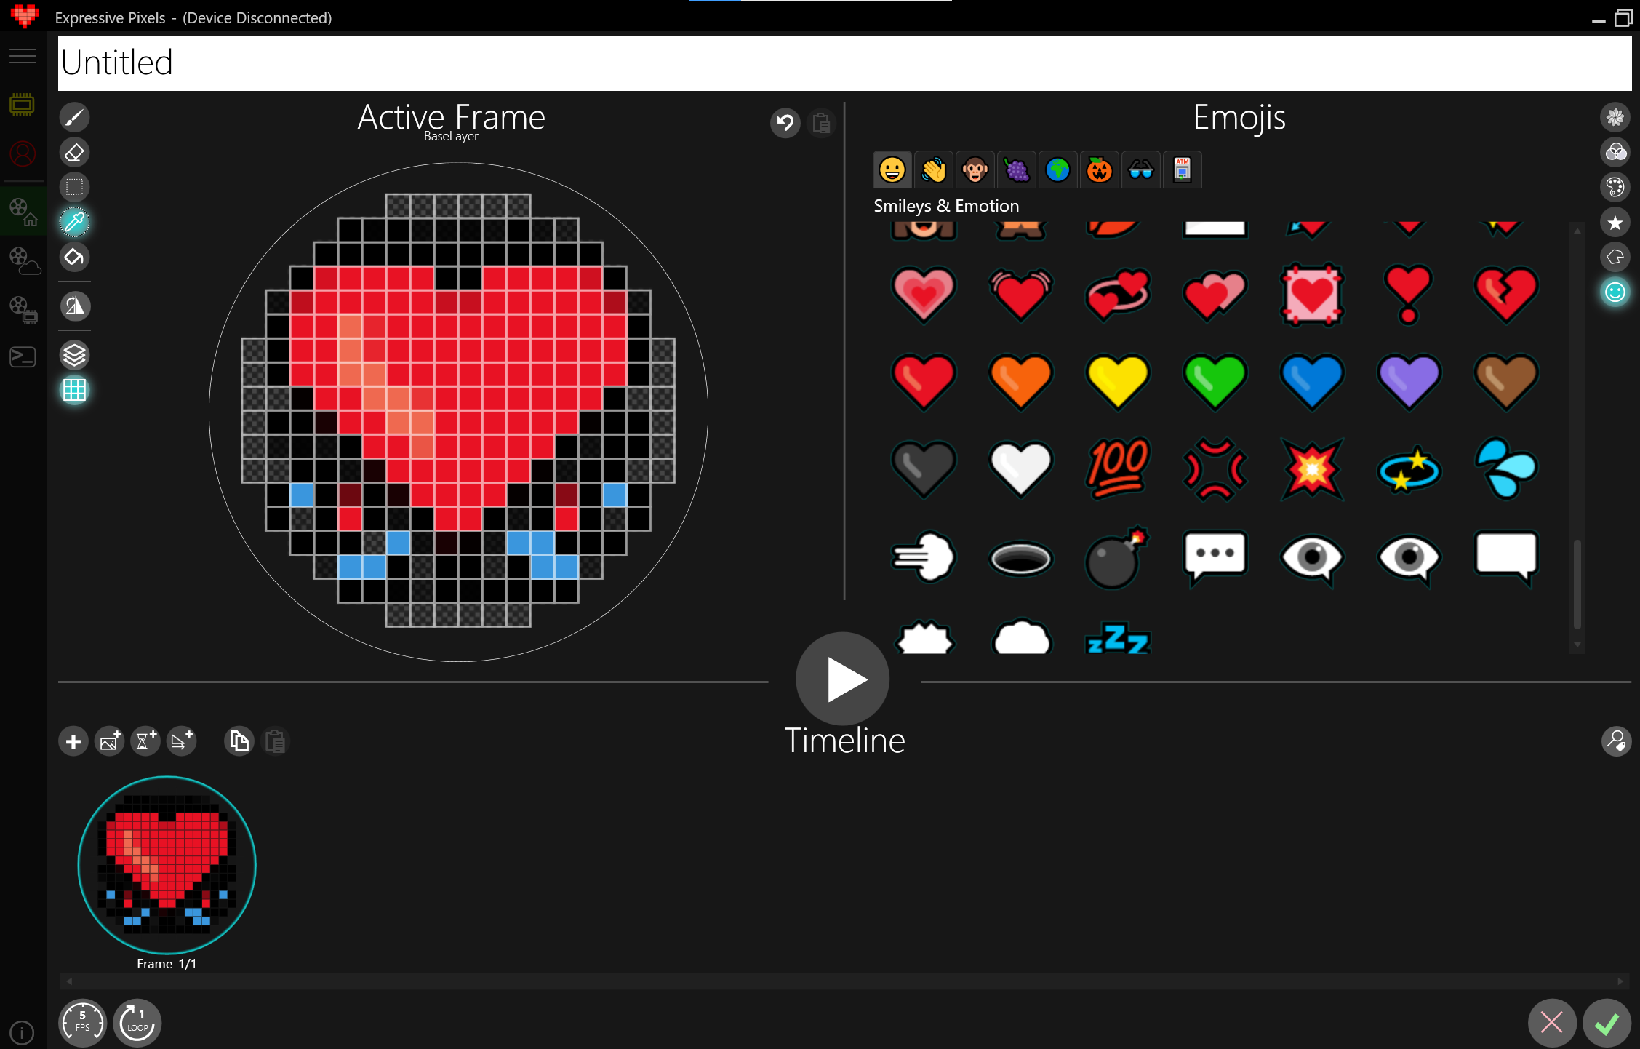Toggle the blend channels panel

tap(1616, 151)
